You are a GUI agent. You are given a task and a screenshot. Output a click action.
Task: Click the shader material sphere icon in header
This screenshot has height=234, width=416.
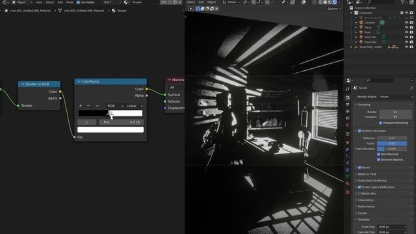click(126, 2)
